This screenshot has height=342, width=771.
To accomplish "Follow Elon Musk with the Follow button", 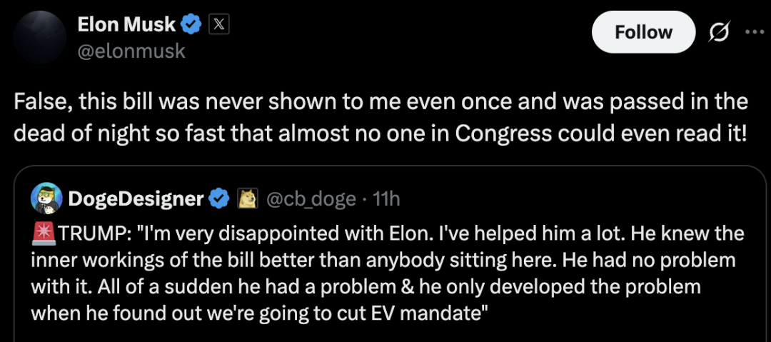I will [644, 32].
